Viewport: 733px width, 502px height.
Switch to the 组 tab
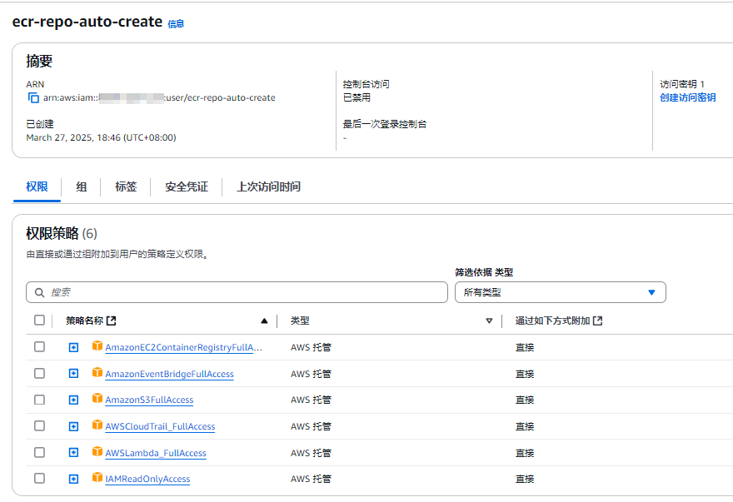82,186
